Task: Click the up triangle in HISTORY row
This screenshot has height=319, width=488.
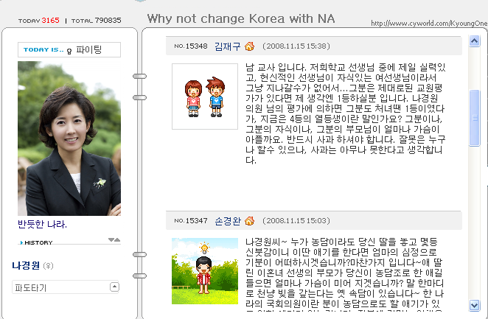Action: point(117,239)
